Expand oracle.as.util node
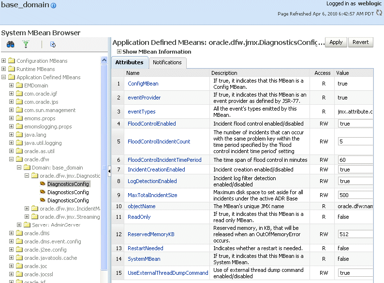 point(11,151)
